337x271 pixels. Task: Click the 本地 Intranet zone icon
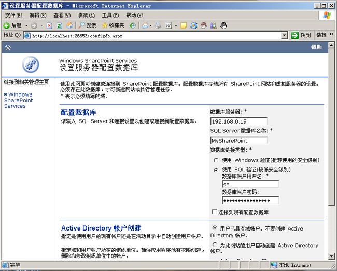[274, 265]
